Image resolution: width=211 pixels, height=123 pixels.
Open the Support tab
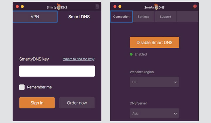point(166,17)
